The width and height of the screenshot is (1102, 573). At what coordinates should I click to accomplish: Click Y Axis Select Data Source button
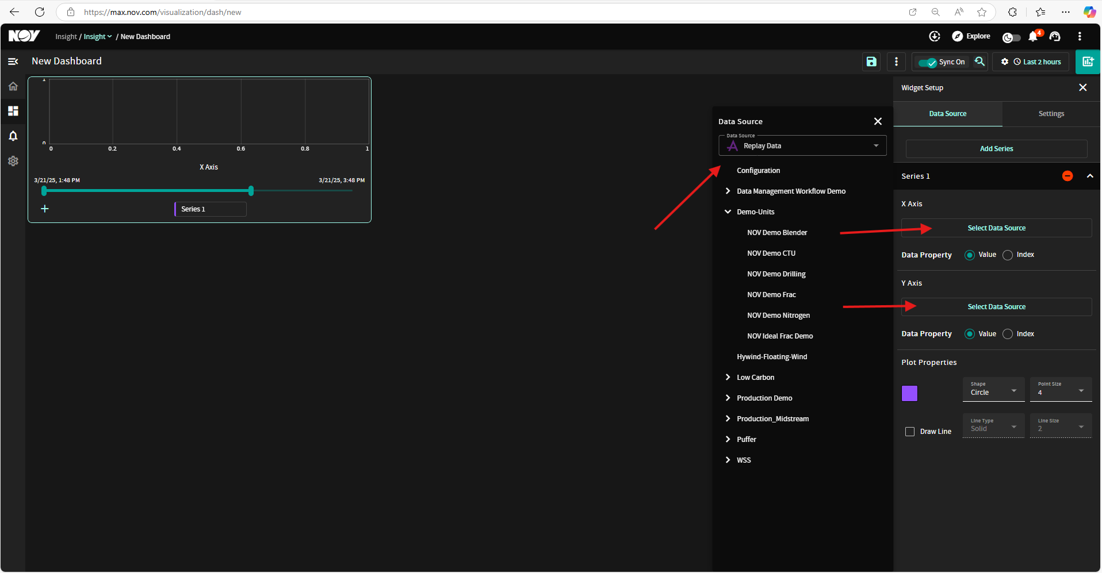[996, 306]
